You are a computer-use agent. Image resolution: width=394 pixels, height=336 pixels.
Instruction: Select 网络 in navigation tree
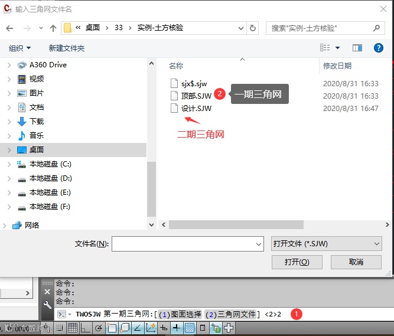[x=32, y=225]
